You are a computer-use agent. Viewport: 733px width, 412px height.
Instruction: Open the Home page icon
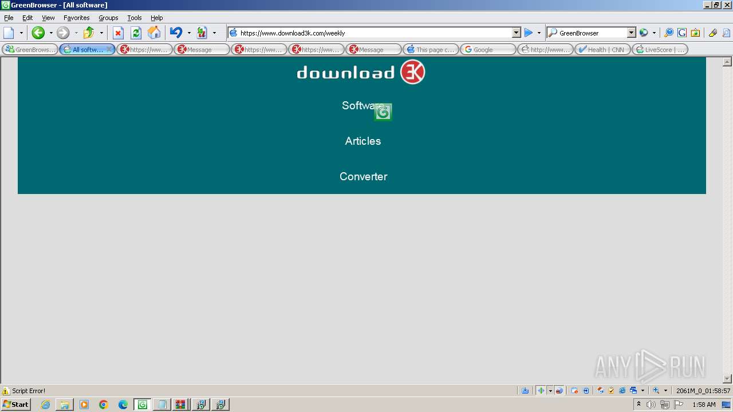pyautogui.click(x=154, y=33)
